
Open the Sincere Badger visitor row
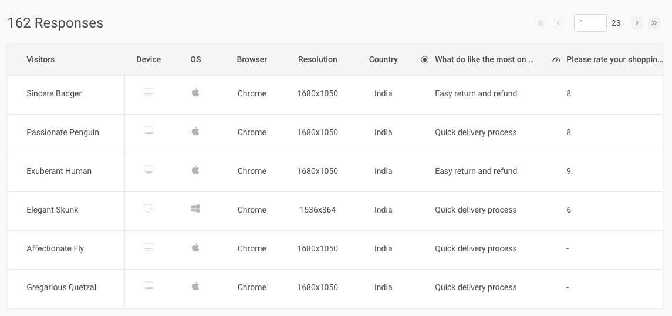click(x=54, y=93)
